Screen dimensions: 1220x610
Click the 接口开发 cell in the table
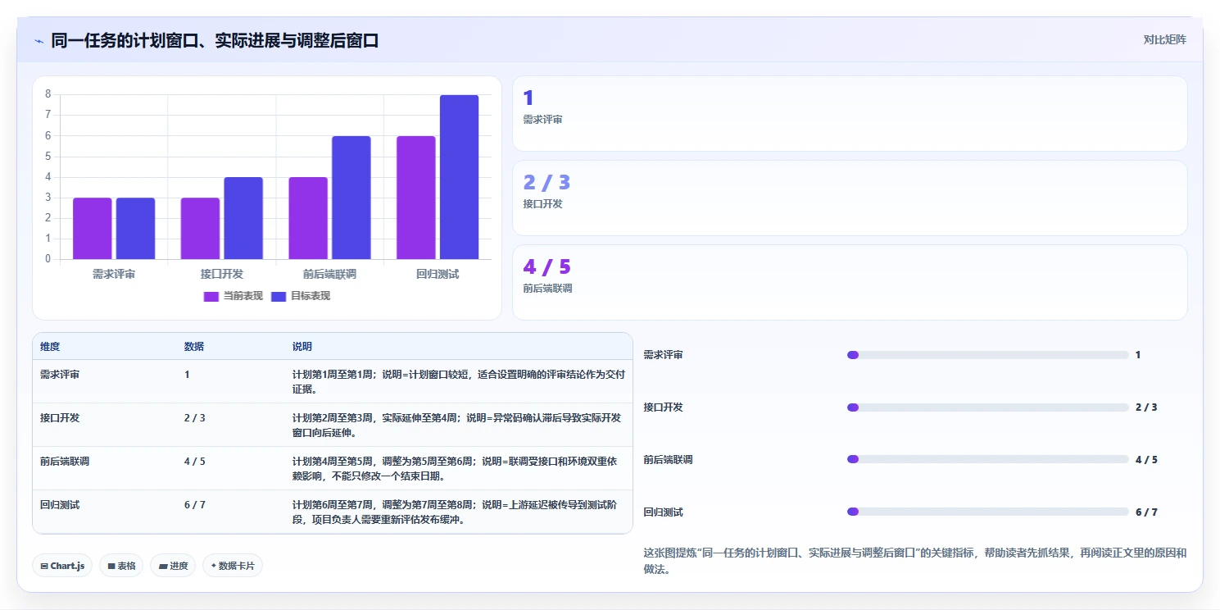pos(60,418)
